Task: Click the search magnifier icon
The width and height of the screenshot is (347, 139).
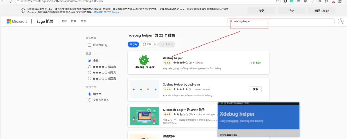Action: tap(231, 21)
